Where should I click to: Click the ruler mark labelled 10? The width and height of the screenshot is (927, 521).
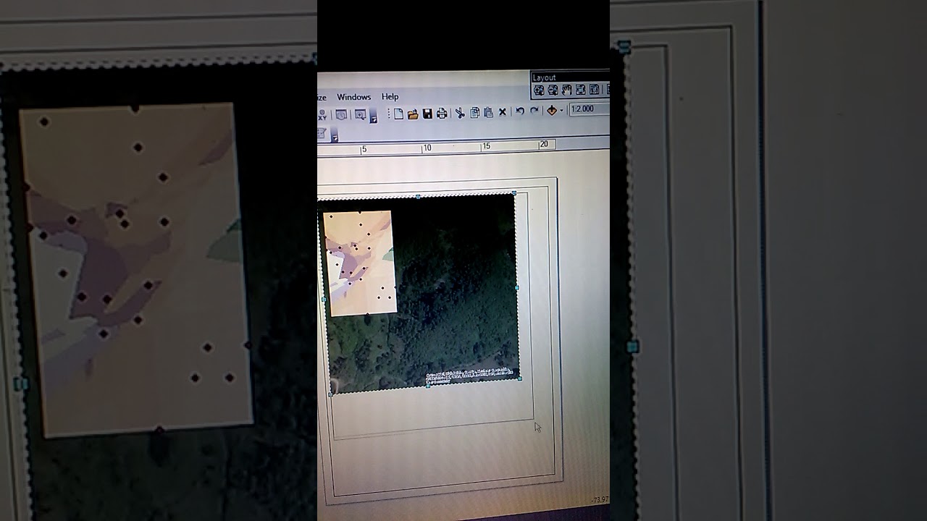point(427,148)
